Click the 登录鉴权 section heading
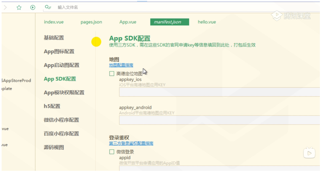The image size is (326, 174). [x=119, y=138]
